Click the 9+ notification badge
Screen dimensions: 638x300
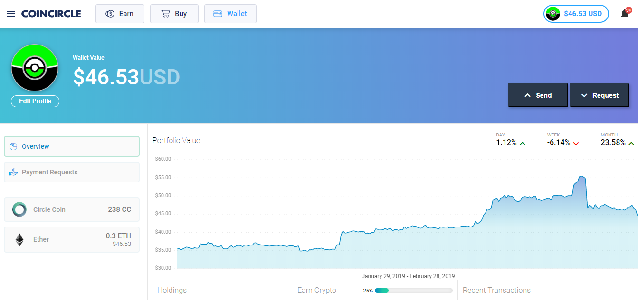click(628, 9)
